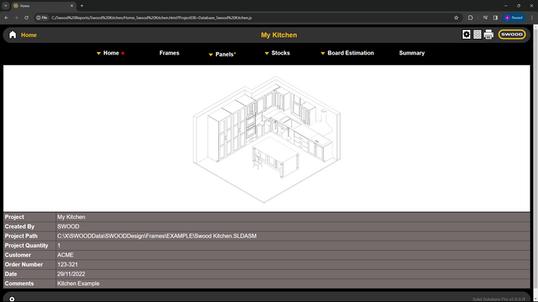538x302 pixels.
Task: Expand the Home menu arrow
Action: pyautogui.click(x=99, y=54)
